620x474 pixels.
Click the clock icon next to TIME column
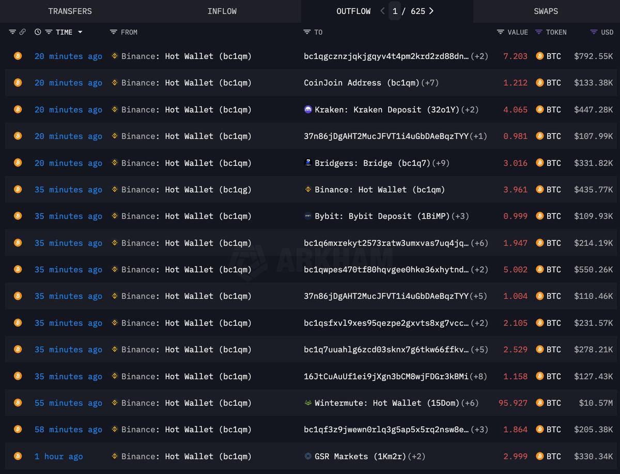pos(37,32)
